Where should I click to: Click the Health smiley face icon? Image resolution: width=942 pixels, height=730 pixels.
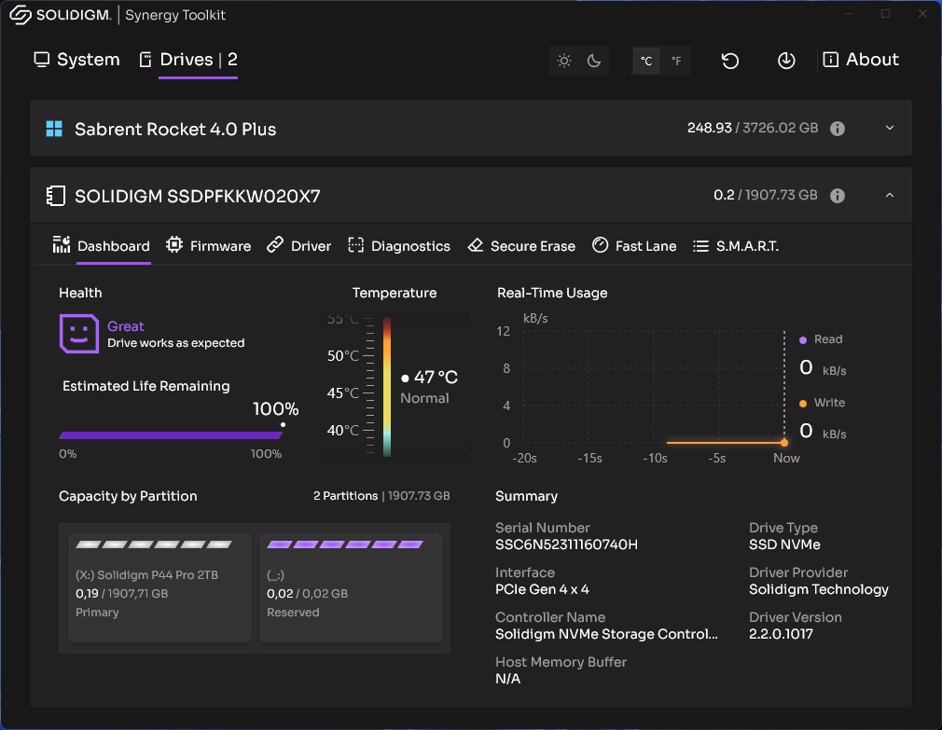79,334
